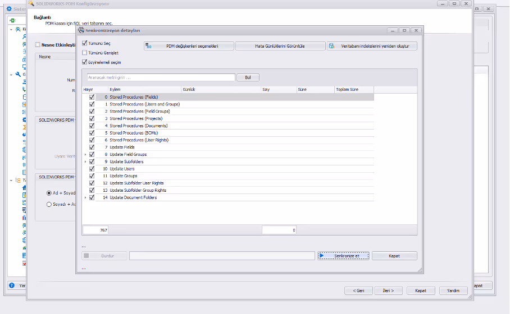Click the play icon on Senkronize et
The width and height of the screenshot is (510, 314).
click(322, 256)
